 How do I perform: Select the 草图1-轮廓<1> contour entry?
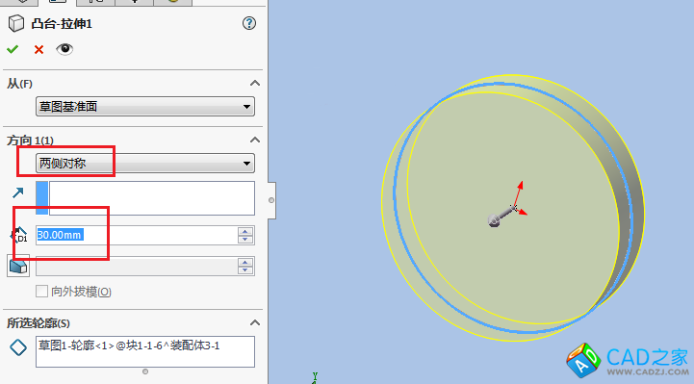coord(129,346)
